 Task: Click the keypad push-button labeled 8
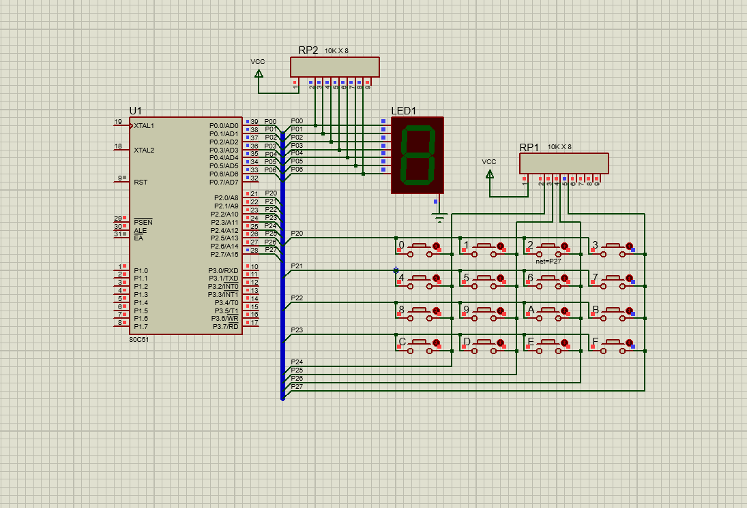[420, 313]
